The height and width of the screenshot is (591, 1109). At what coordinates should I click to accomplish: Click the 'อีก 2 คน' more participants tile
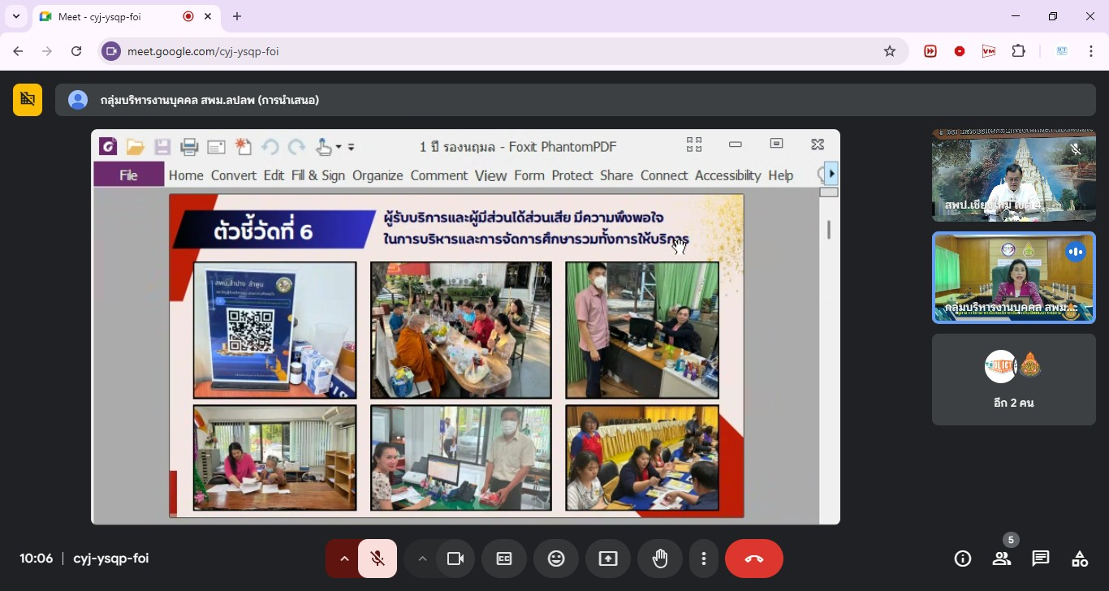coord(1013,379)
